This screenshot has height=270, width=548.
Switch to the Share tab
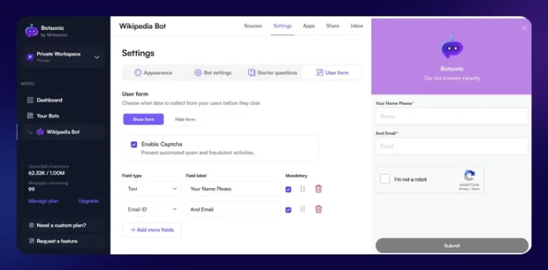(333, 26)
